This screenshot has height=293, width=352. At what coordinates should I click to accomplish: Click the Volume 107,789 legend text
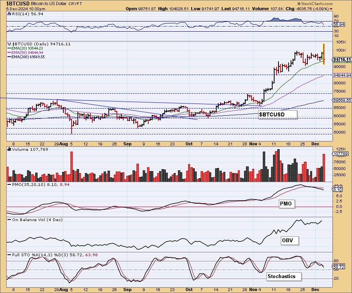pos(30,149)
